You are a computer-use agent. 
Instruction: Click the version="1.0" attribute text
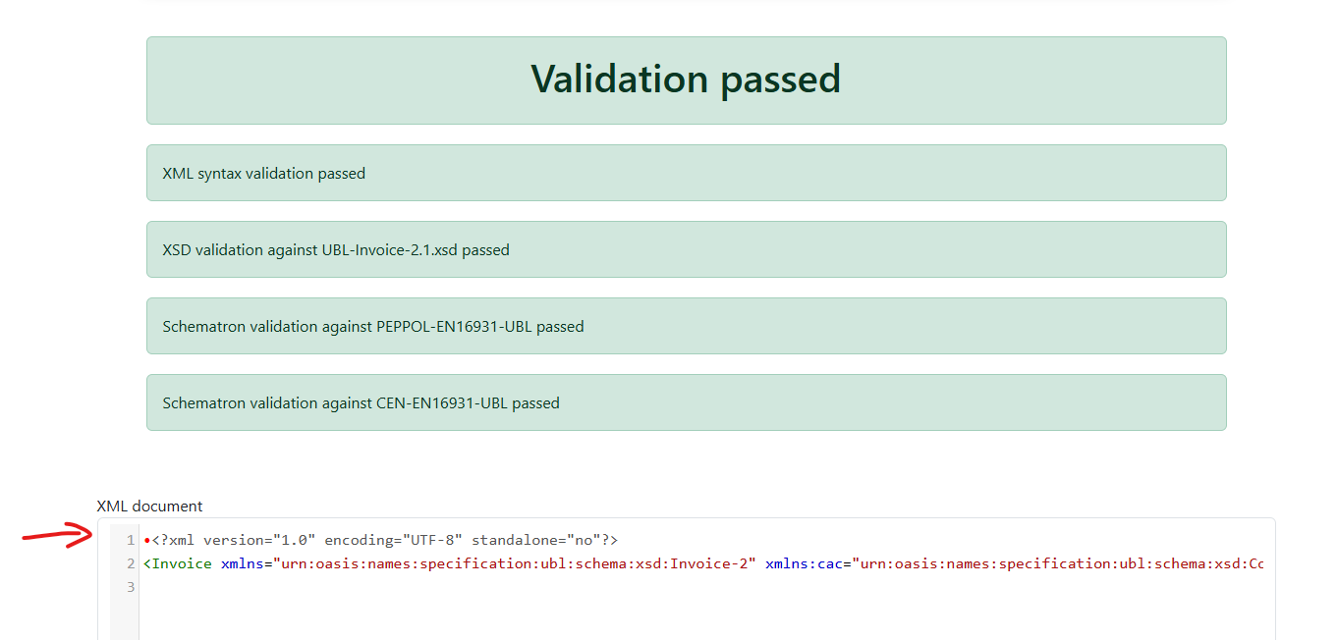coord(259,541)
